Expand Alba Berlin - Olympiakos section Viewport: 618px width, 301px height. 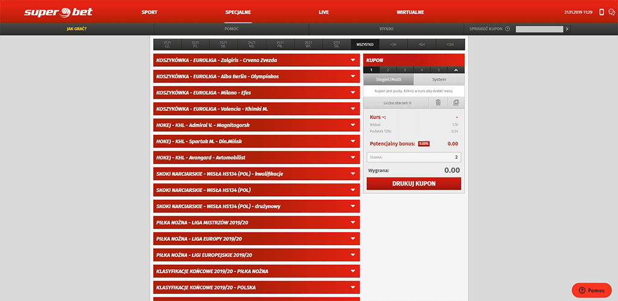[256, 76]
